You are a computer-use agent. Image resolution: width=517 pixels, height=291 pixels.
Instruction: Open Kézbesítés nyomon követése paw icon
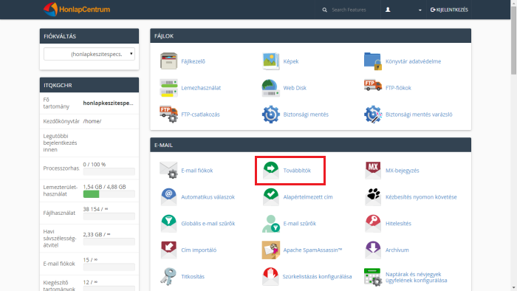pos(373,196)
